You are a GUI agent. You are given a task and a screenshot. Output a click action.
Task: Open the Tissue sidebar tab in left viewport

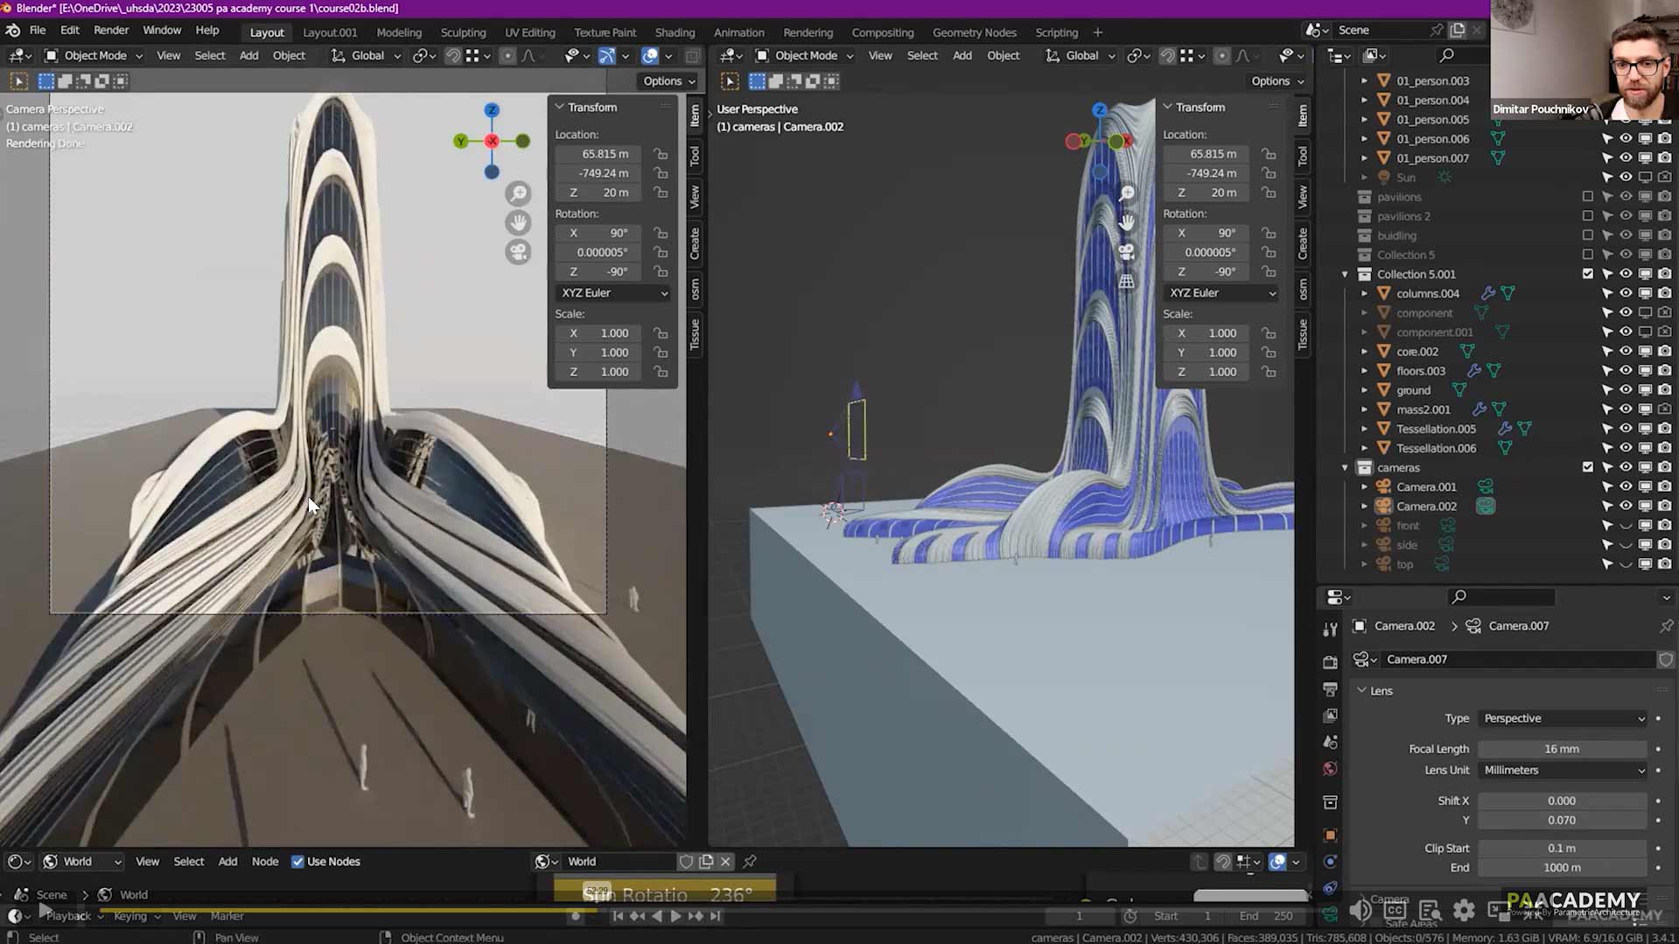click(x=695, y=334)
